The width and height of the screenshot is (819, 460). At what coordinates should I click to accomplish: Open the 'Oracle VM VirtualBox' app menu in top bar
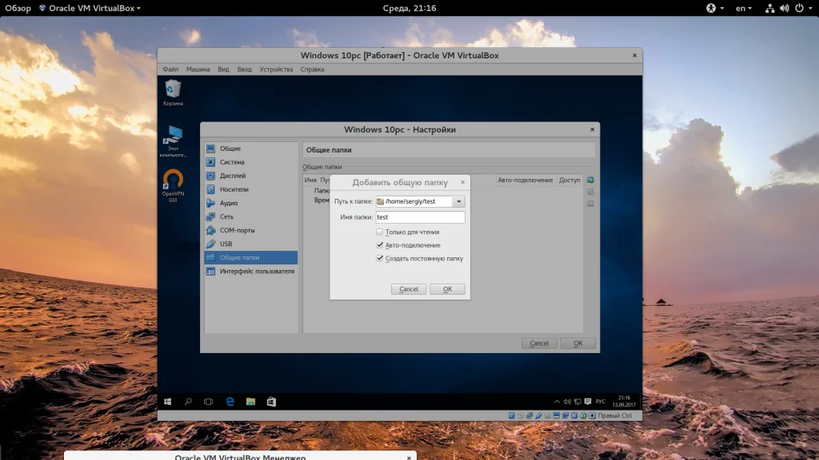pyautogui.click(x=89, y=8)
